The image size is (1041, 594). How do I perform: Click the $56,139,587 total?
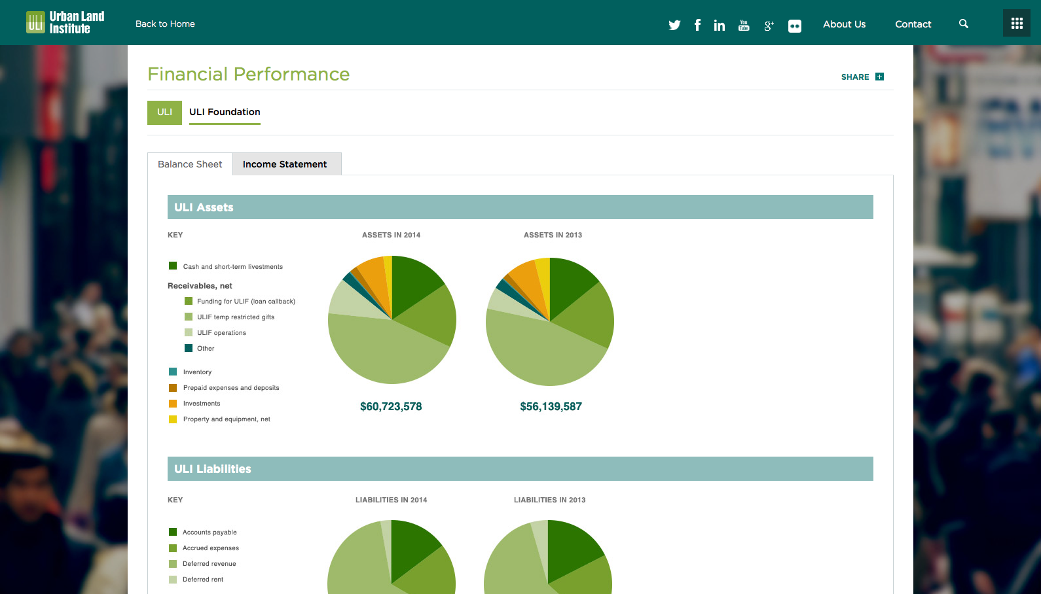pos(551,406)
